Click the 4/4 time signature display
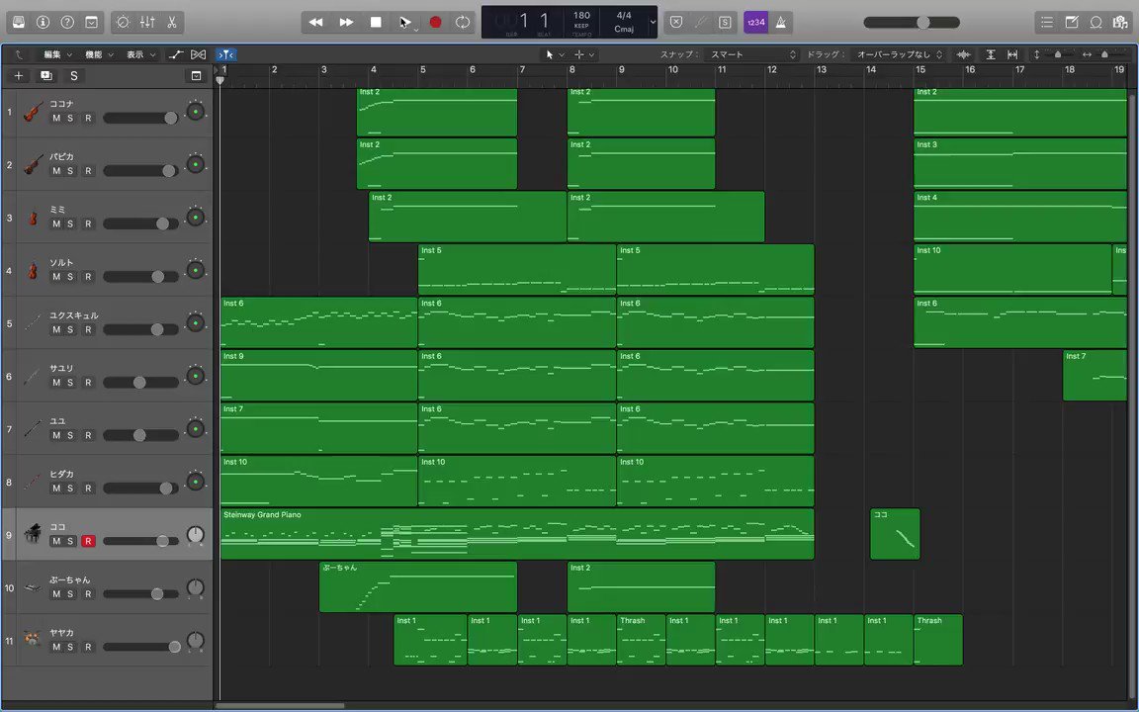 (x=623, y=15)
